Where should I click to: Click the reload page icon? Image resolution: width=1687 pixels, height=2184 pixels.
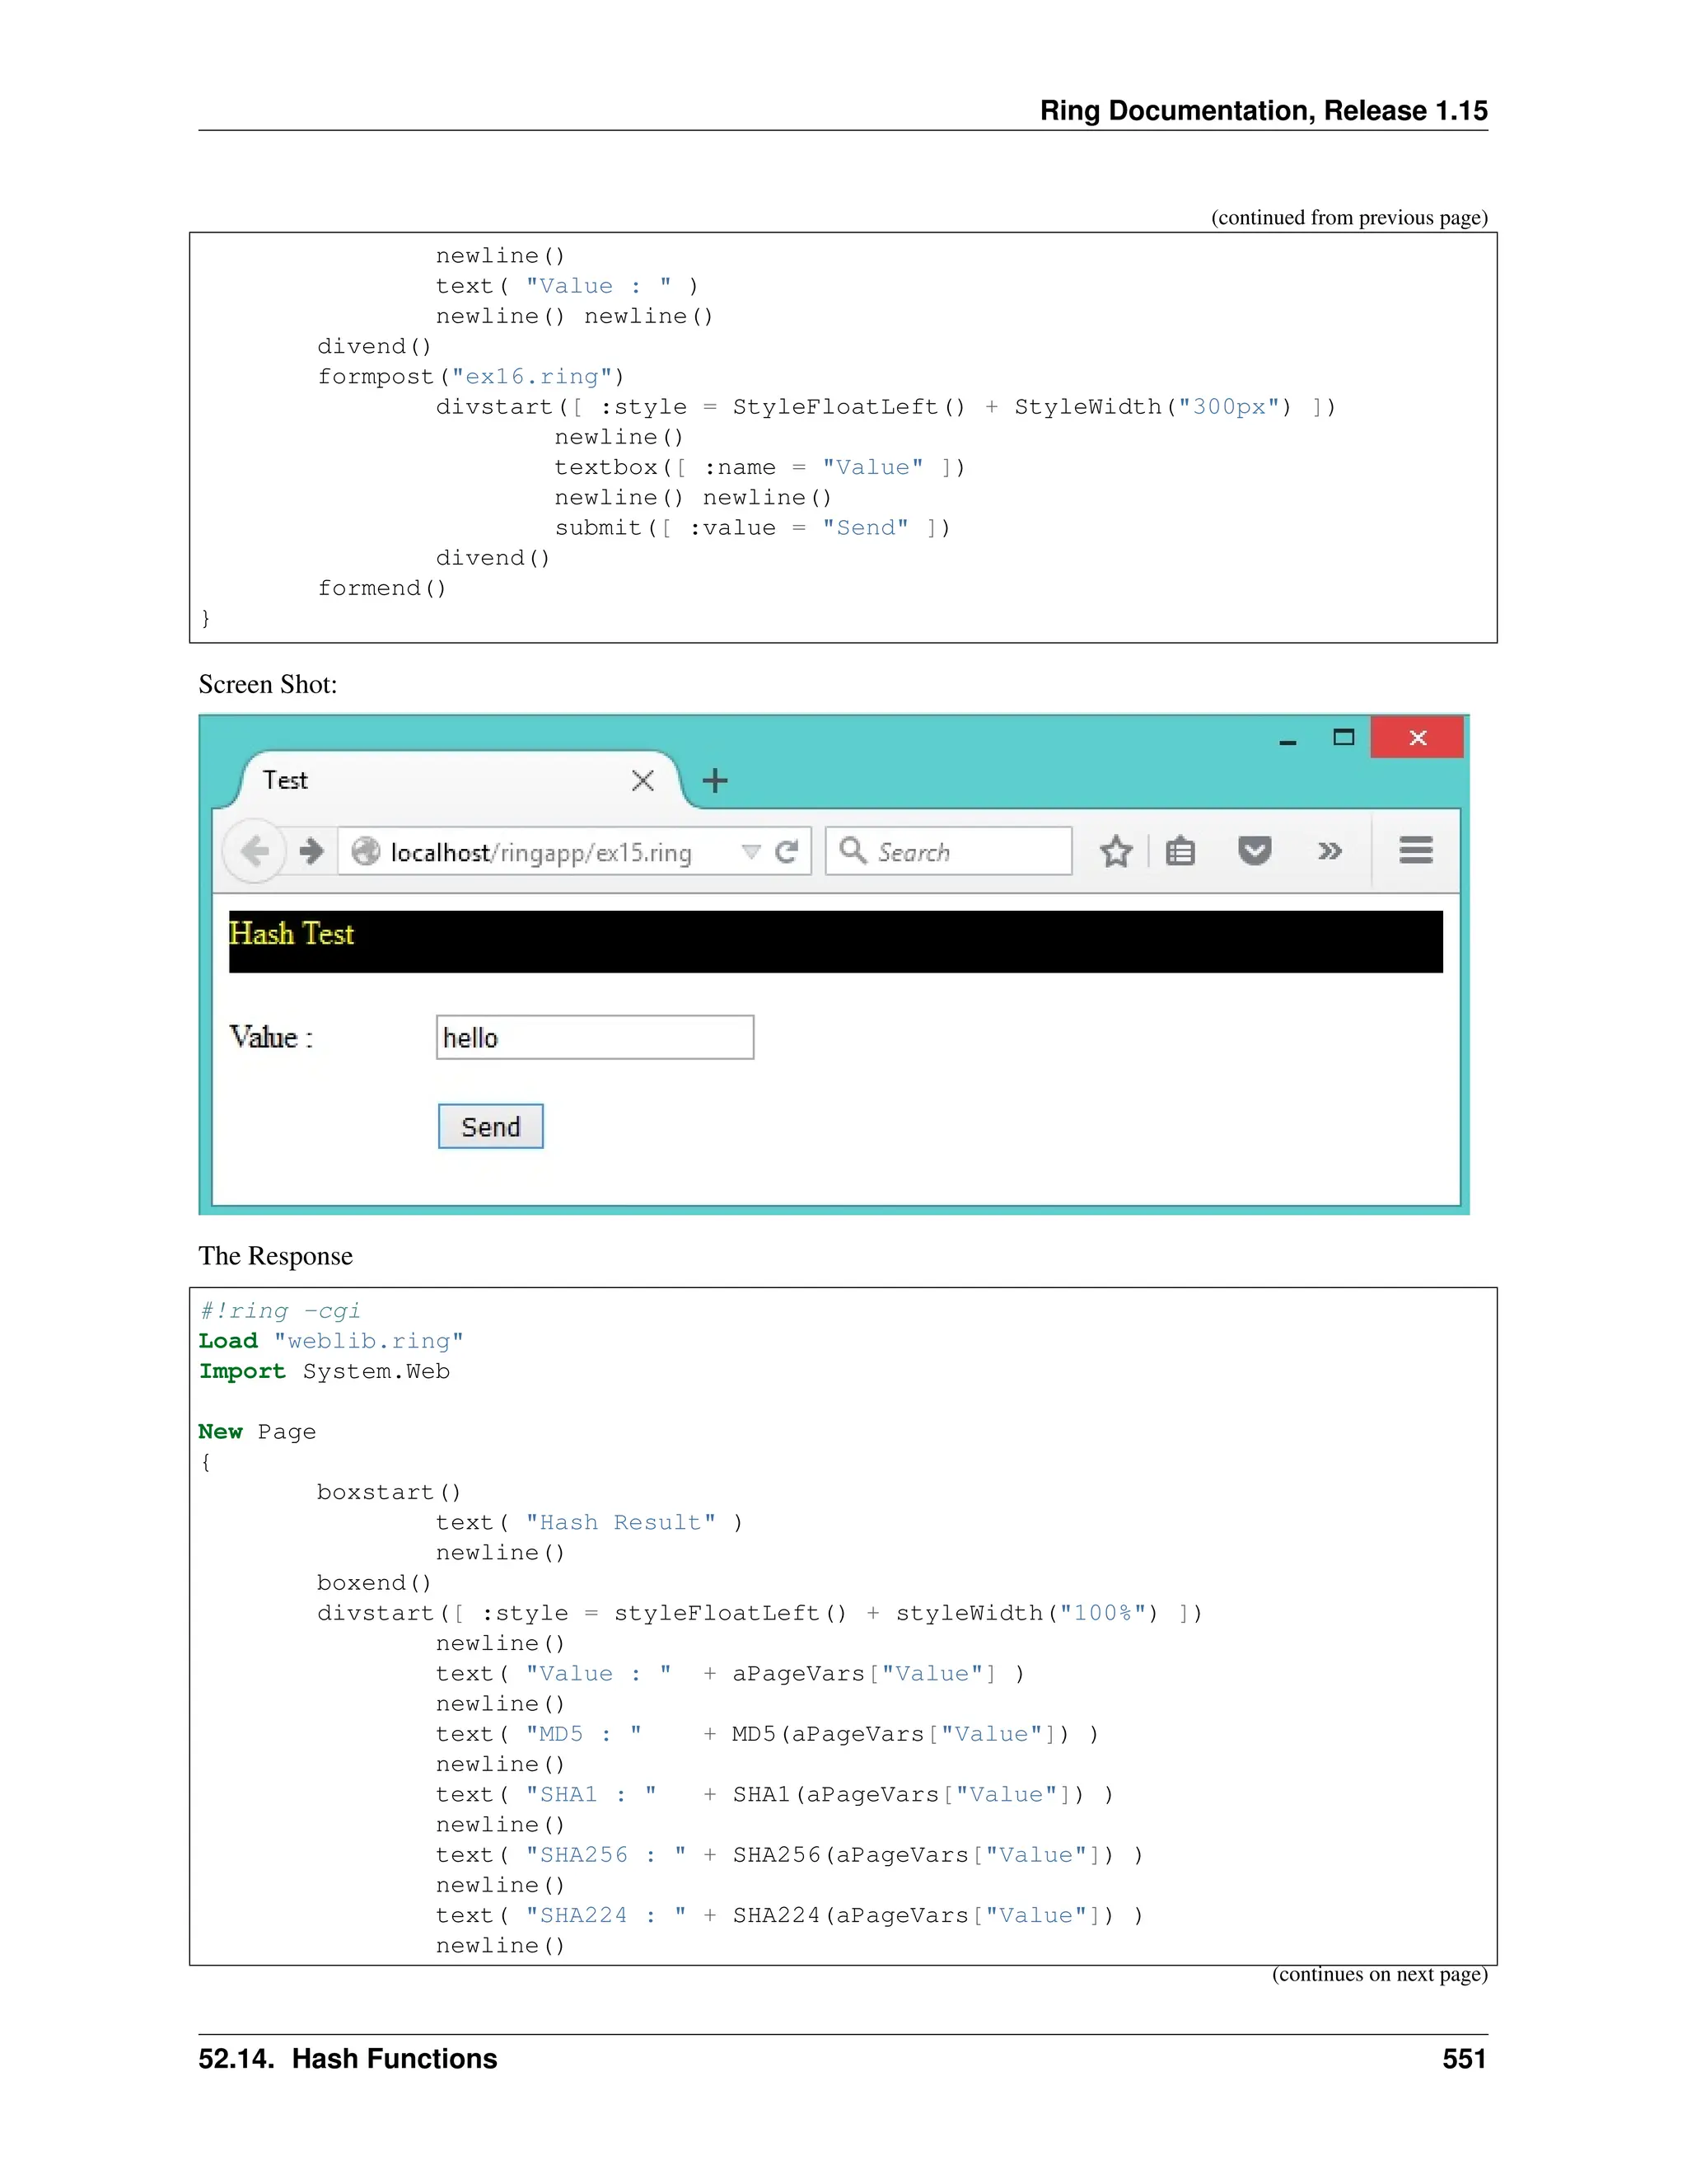[787, 851]
